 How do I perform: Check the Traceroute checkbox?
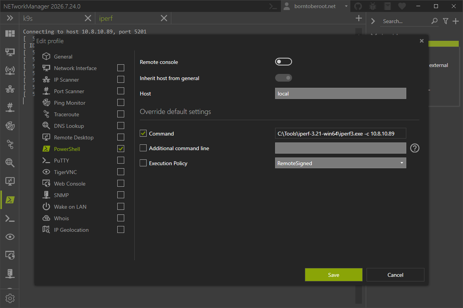click(121, 114)
